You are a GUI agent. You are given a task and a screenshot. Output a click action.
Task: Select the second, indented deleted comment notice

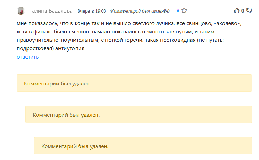pos(138,115)
